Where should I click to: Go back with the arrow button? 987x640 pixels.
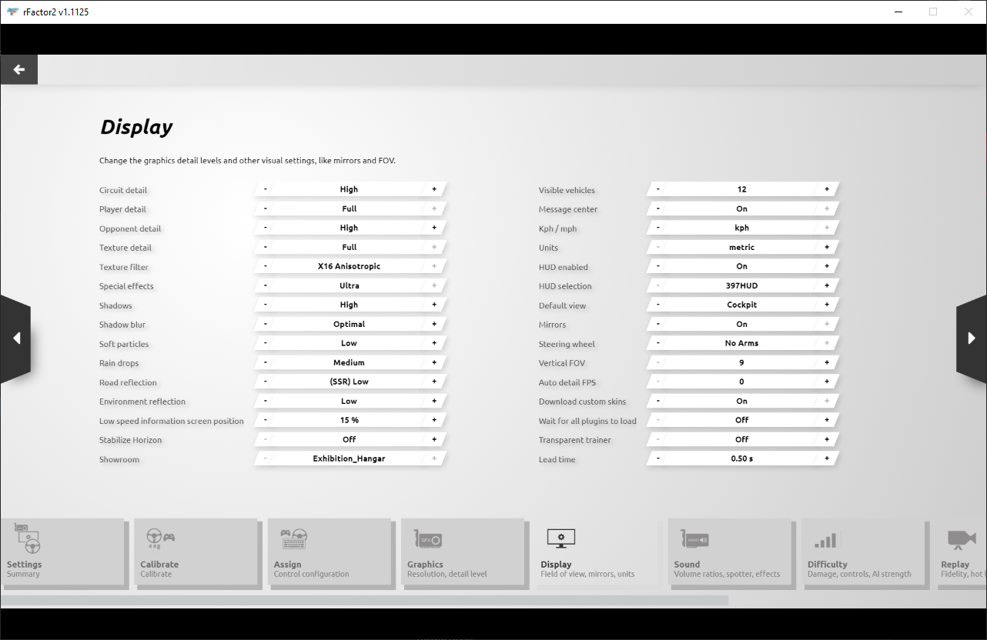point(18,69)
